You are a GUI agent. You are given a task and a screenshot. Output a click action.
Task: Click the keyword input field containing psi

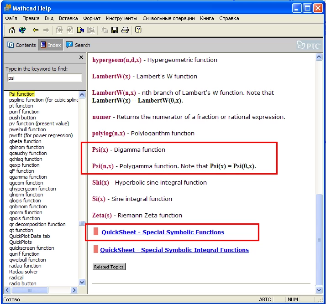[x=45, y=78]
